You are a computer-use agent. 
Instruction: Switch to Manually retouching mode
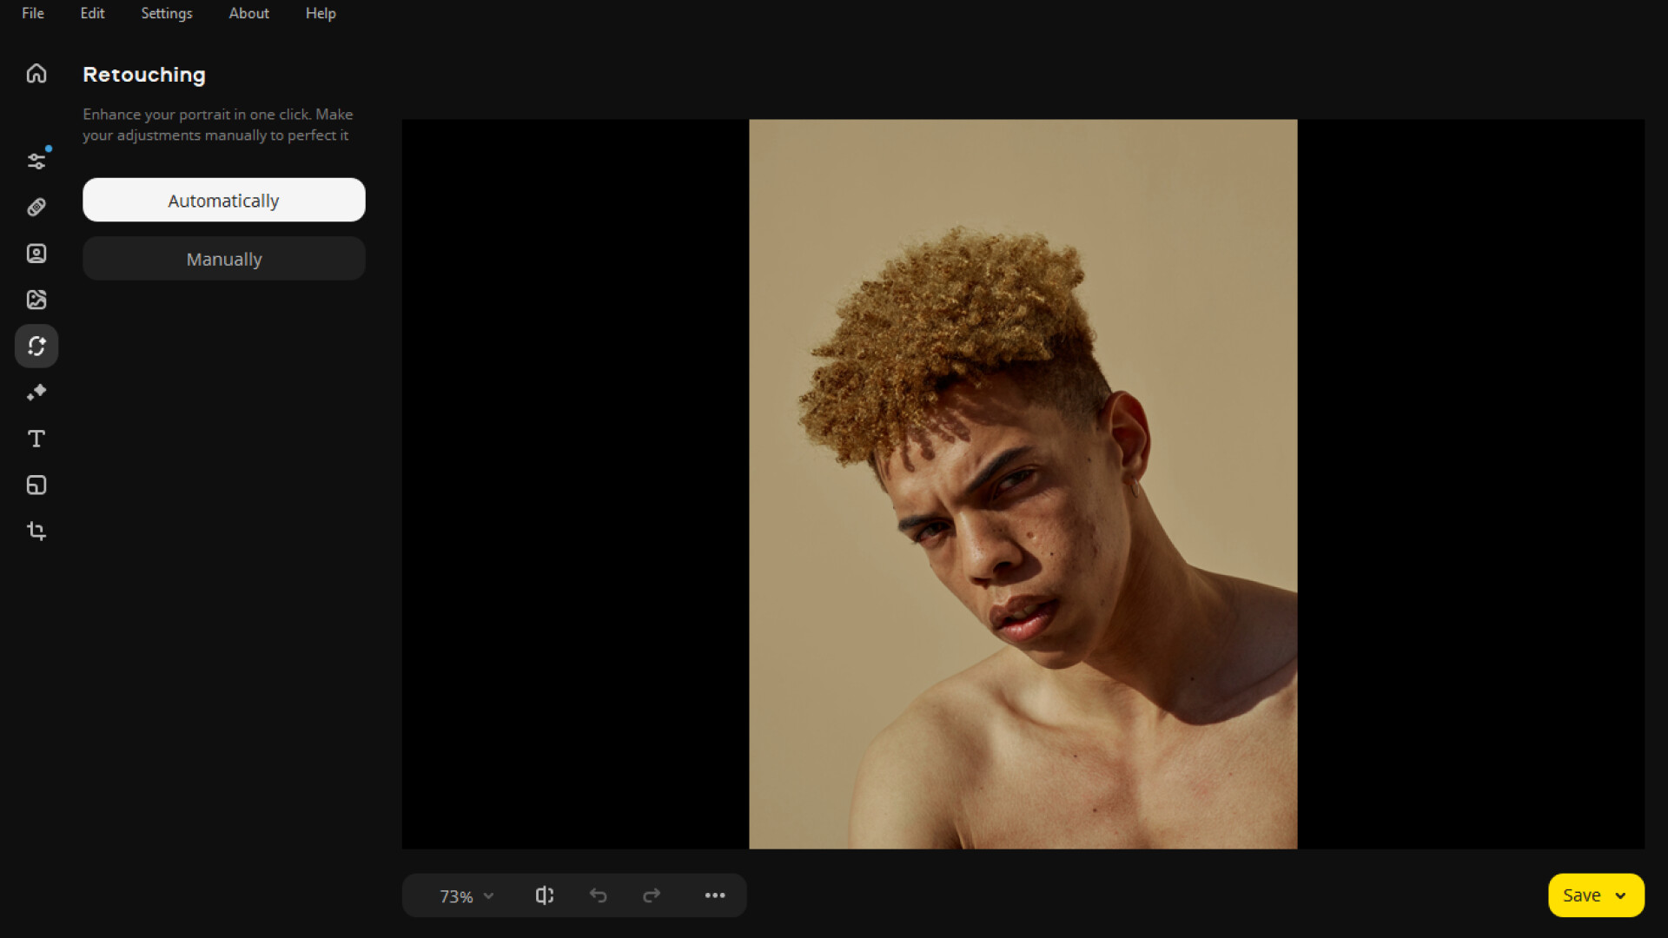coord(223,259)
